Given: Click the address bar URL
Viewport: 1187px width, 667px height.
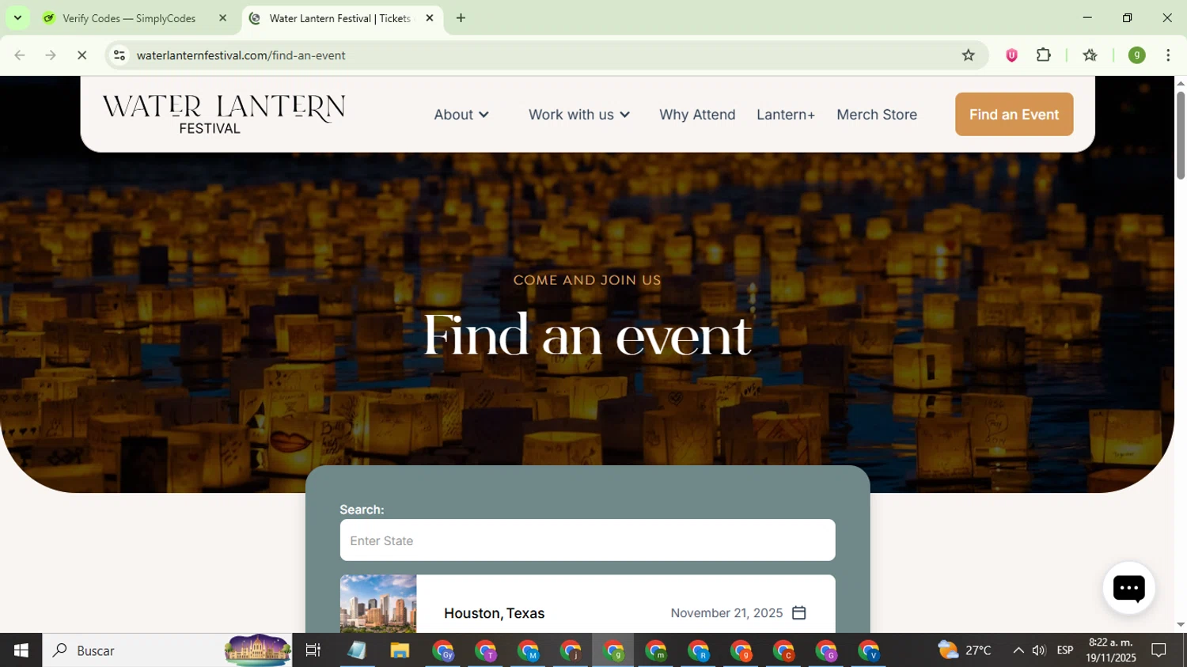Looking at the screenshot, I should click(241, 55).
